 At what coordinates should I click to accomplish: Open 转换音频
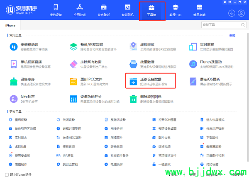pyautogui.click(x=114, y=147)
